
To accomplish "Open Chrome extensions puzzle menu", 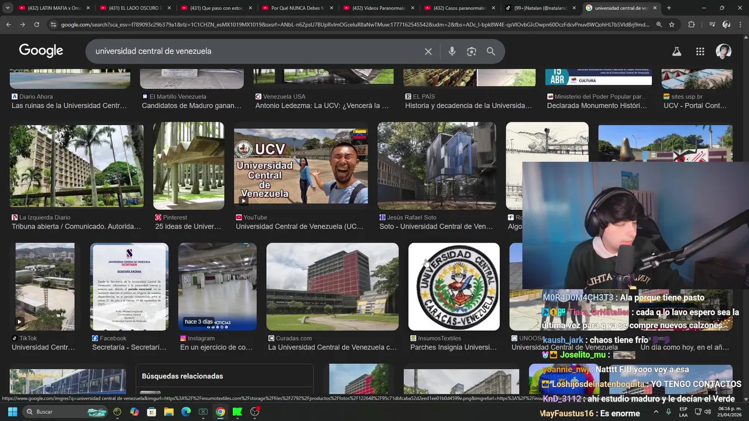I will 692,25.
